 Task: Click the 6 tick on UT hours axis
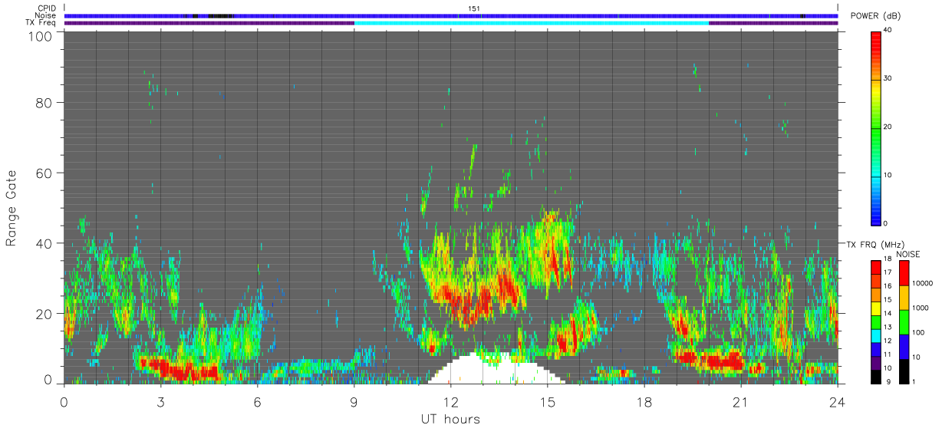click(258, 403)
